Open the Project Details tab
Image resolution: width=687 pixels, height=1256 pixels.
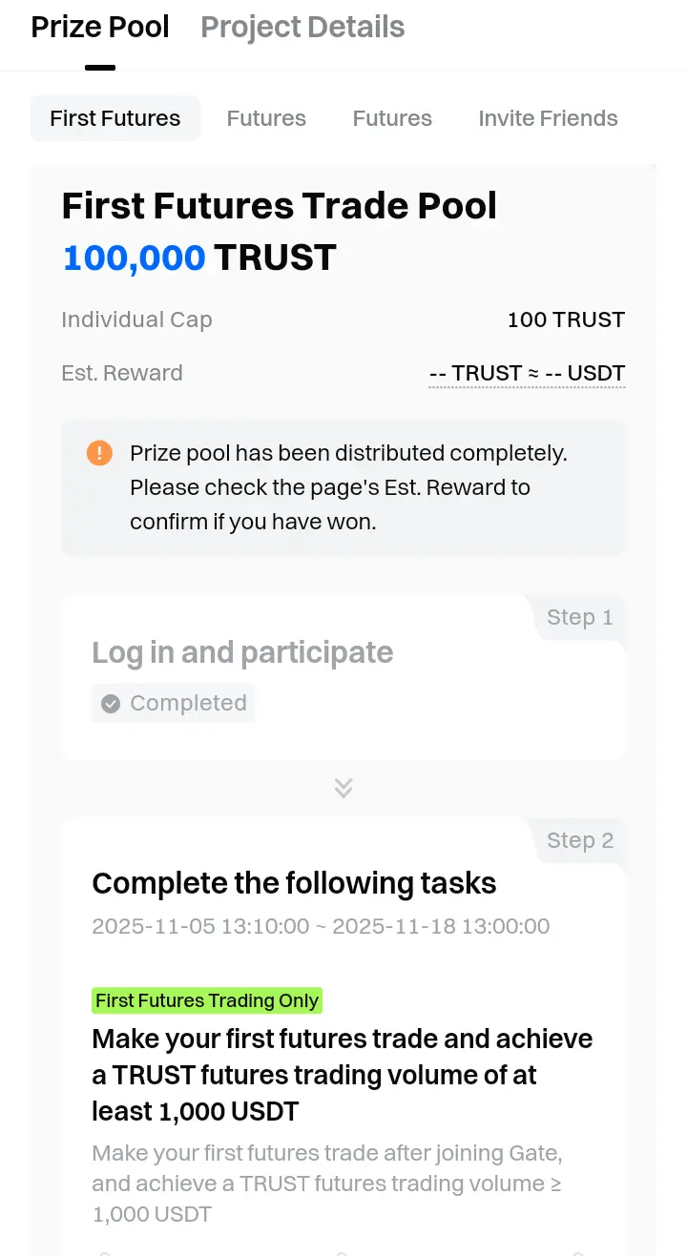pyautogui.click(x=302, y=27)
